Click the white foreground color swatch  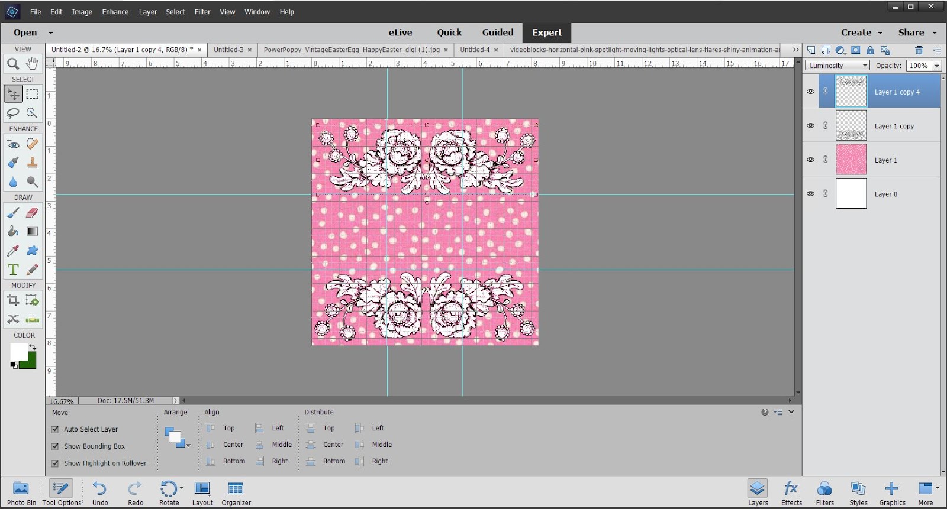coord(18,352)
